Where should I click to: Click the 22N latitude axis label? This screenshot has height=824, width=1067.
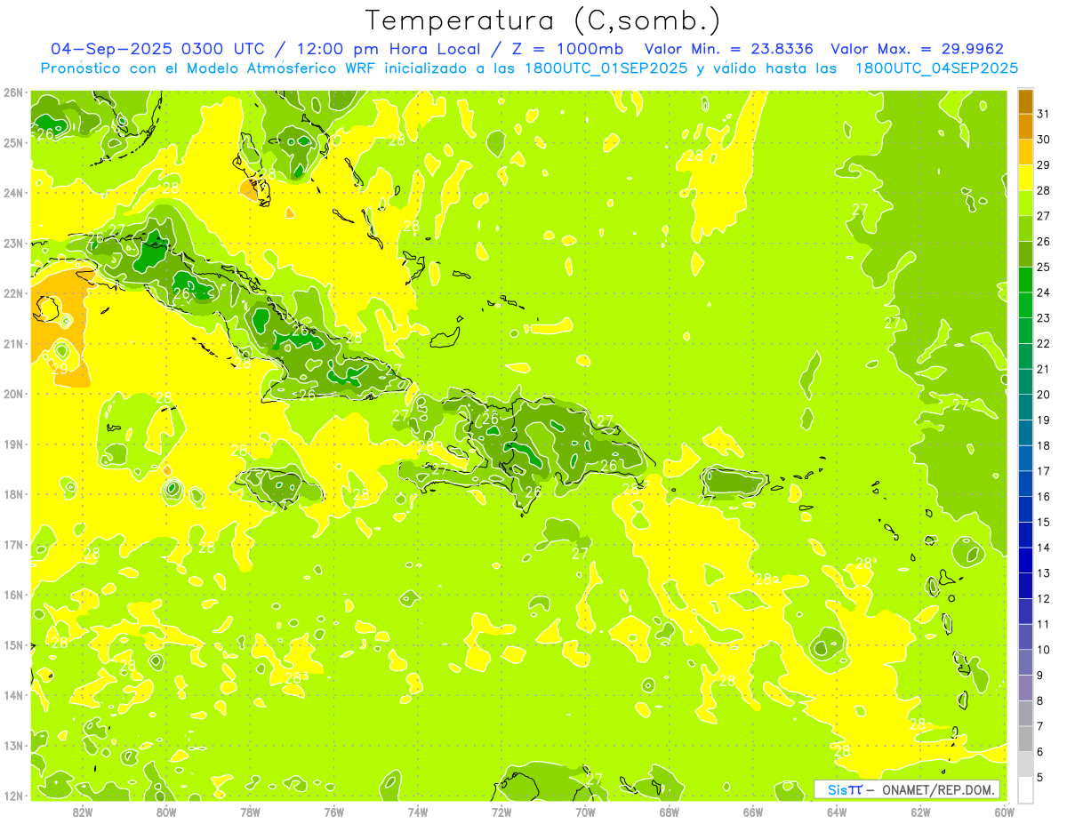[x=14, y=293]
